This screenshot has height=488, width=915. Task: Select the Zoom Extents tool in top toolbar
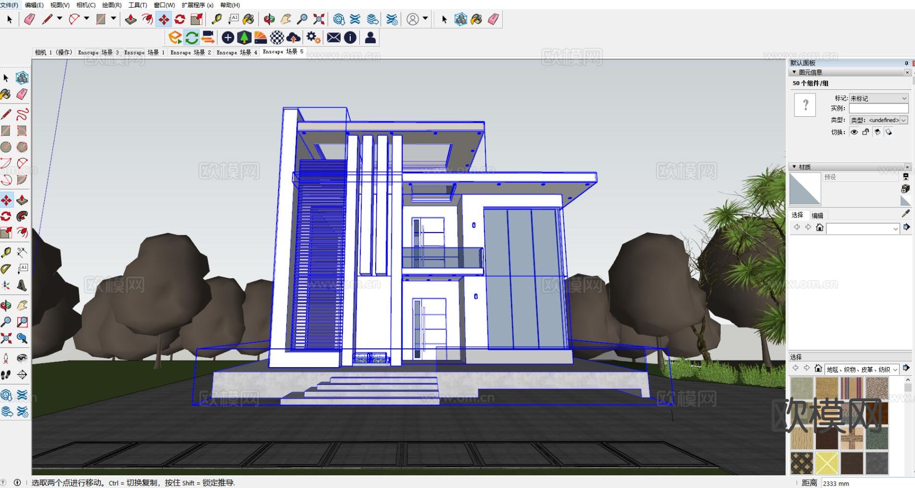tap(319, 19)
